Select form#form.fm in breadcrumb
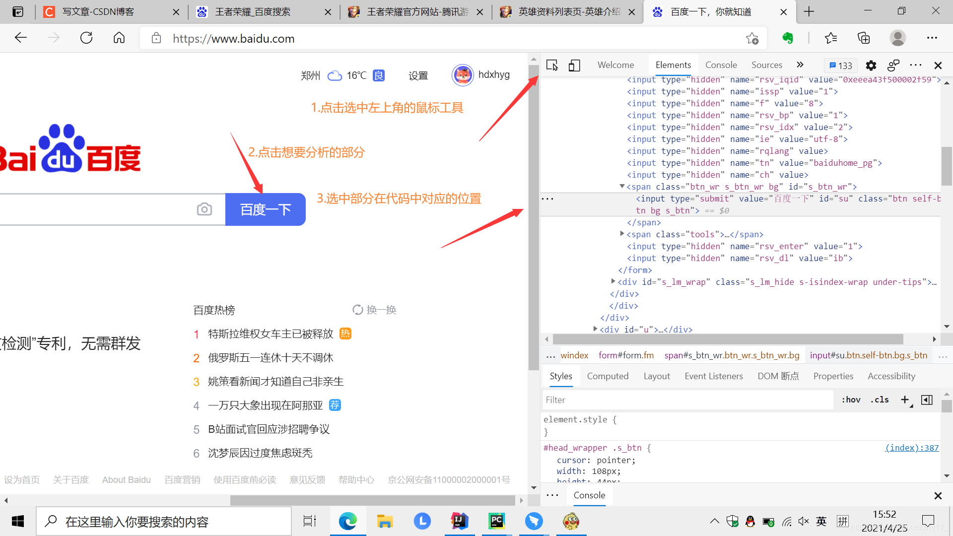The width and height of the screenshot is (953, 536). [626, 355]
